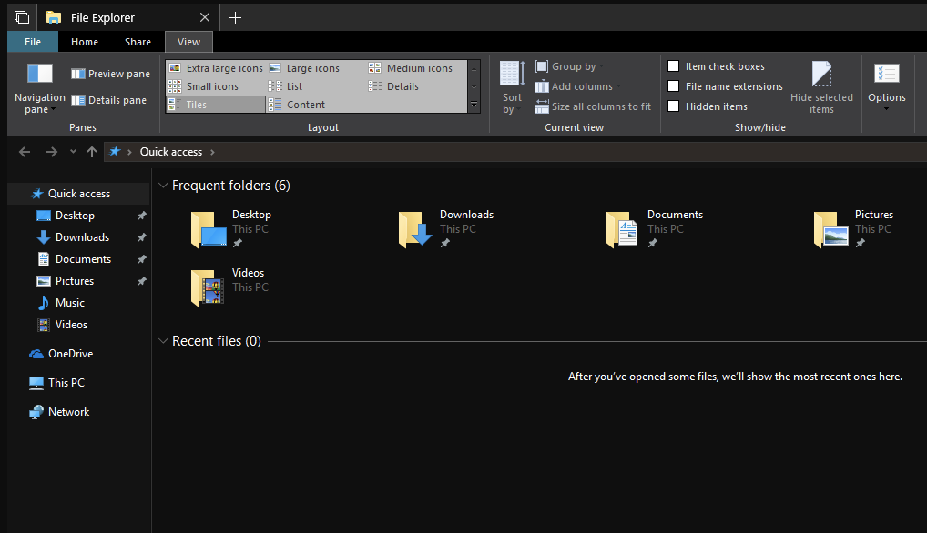Click Size all columns to fit
Image resolution: width=927 pixels, height=533 pixels.
(593, 106)
